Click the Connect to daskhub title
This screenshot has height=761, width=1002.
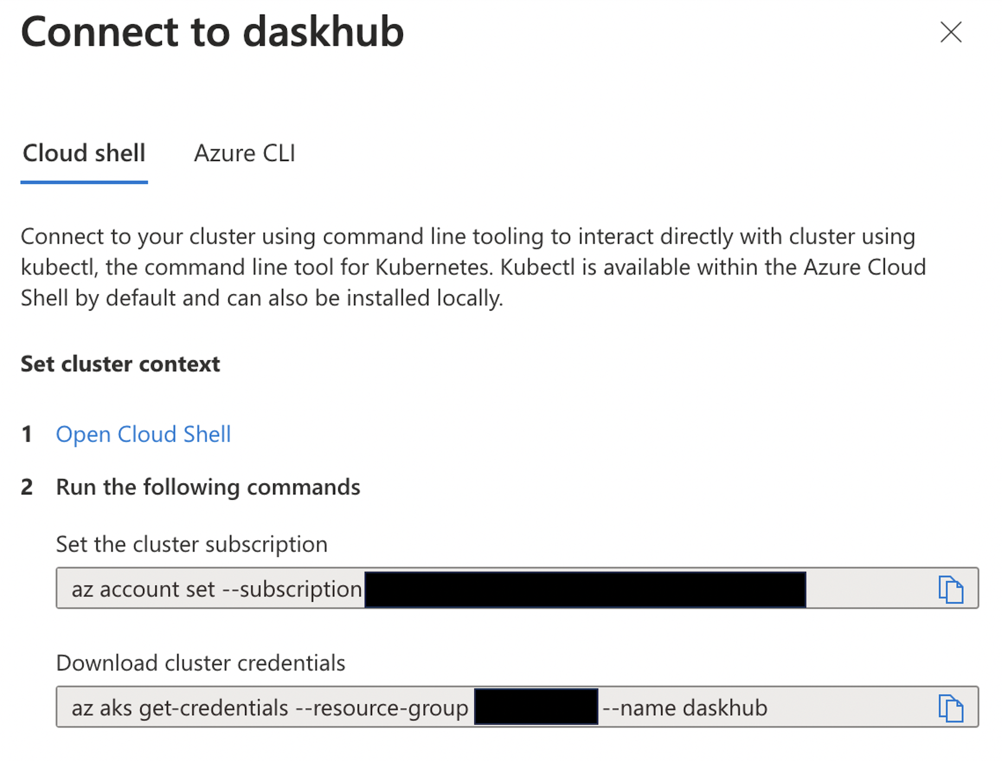click(213, 31)
